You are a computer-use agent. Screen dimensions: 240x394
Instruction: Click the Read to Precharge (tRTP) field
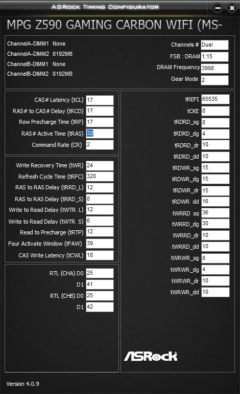coord(100,232)
